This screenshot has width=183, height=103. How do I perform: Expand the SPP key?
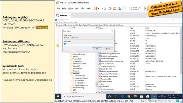tap(69, 28)
